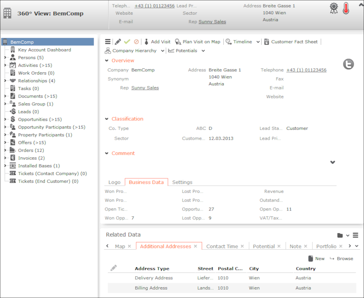Open the Company Hierarchy dropdown arrow
Image resolution: width=364 pixels, height=298 pixels.
162,51
